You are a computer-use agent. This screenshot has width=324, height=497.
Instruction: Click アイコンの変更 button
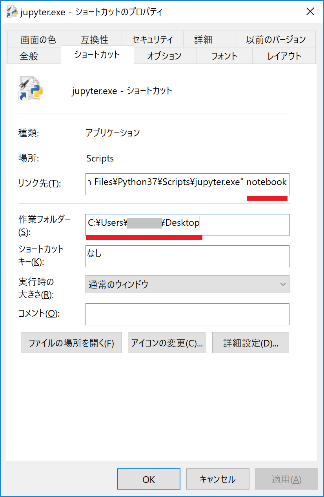[x=167, y=343]
